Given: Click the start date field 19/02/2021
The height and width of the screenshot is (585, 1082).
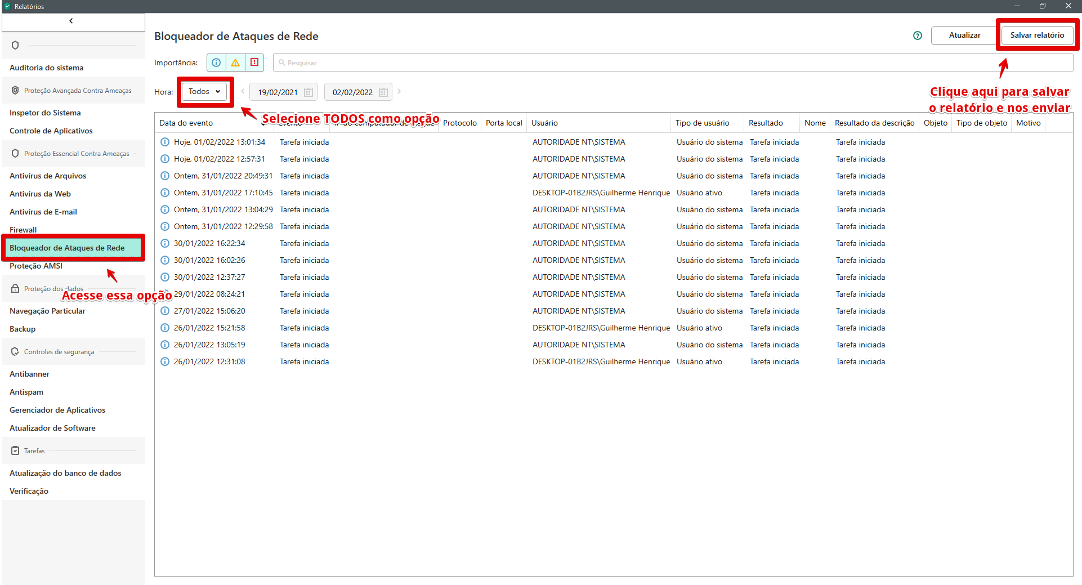Looking at the screenshot, I should tap(283, 92).
